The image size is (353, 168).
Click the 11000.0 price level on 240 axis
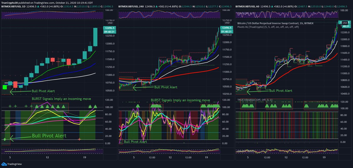pos(227,72)
